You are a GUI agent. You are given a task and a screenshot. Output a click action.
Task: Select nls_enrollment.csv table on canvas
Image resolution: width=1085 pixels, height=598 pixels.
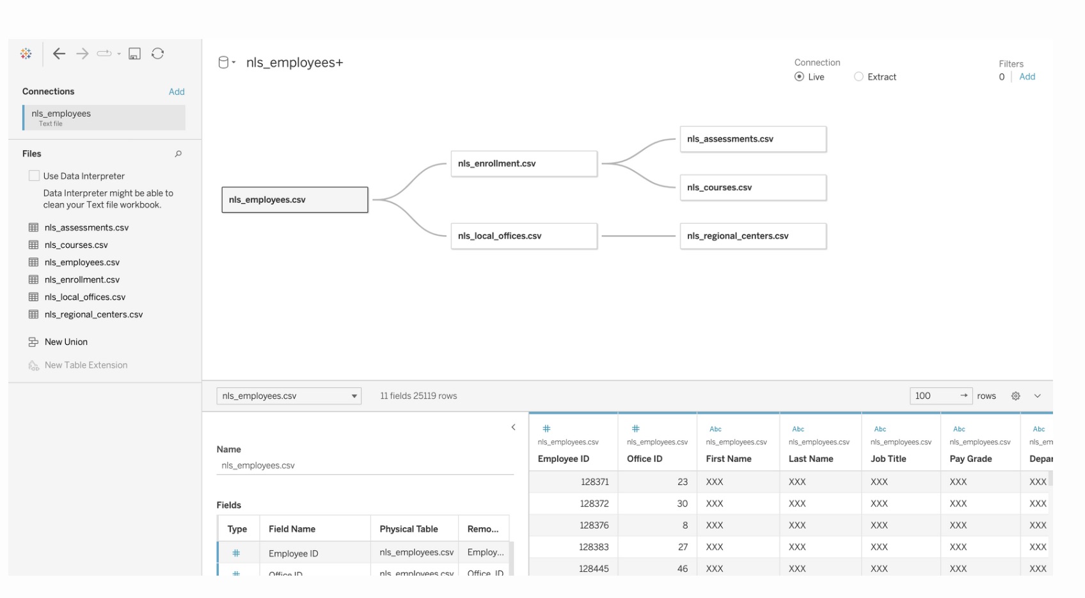524,164
